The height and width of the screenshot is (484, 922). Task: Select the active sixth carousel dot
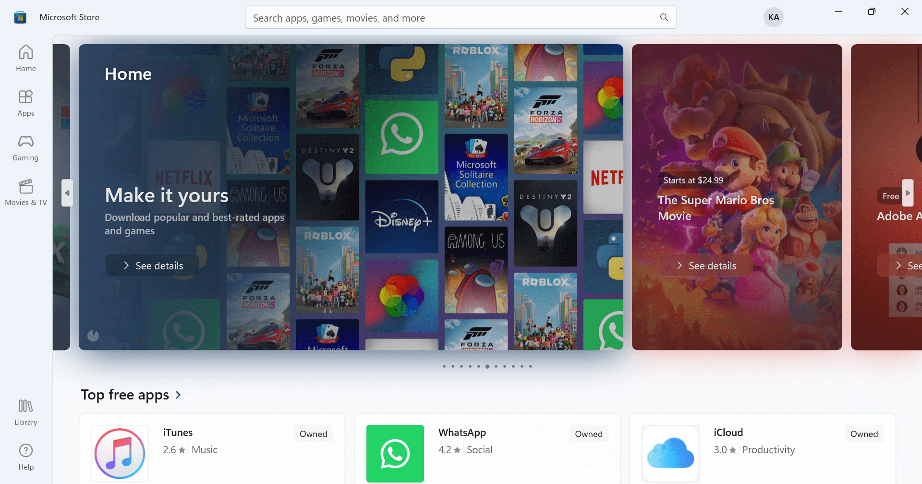tap(487, 366)
